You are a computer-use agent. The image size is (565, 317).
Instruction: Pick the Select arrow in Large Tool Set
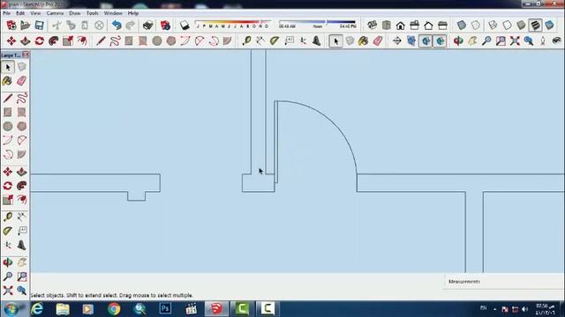tap(8, 67)
